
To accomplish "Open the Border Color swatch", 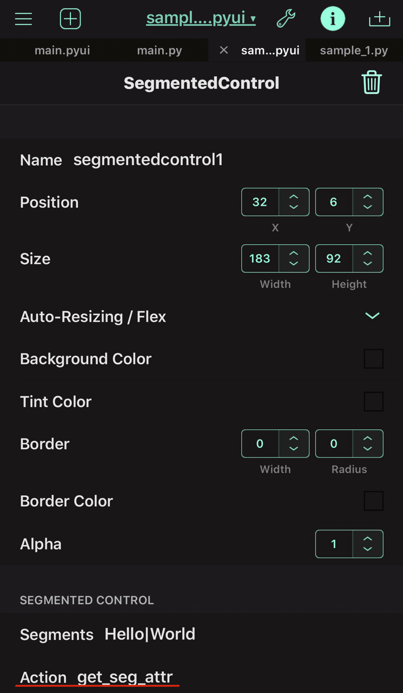I will pos(373,501).
